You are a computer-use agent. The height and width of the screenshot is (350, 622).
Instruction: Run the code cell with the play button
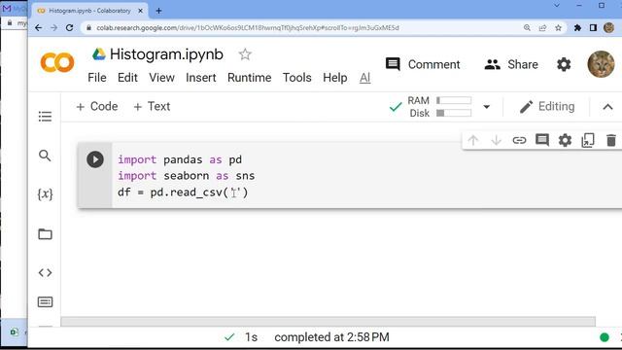pyautogui.click(x=95, y=159)
